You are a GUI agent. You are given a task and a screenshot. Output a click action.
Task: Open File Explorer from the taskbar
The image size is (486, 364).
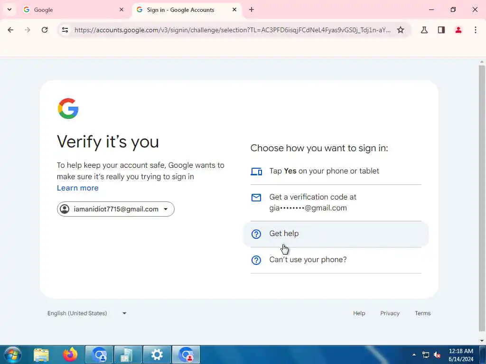41,355
